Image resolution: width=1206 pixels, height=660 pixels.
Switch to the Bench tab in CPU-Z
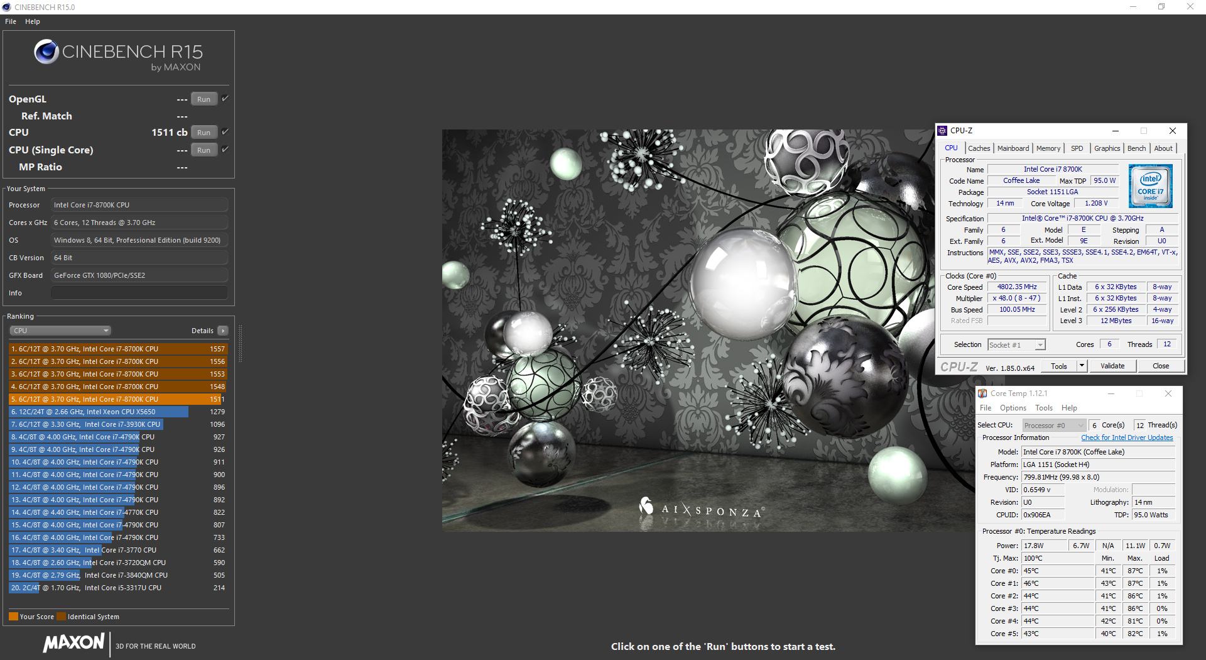[x=1136, y=148]
